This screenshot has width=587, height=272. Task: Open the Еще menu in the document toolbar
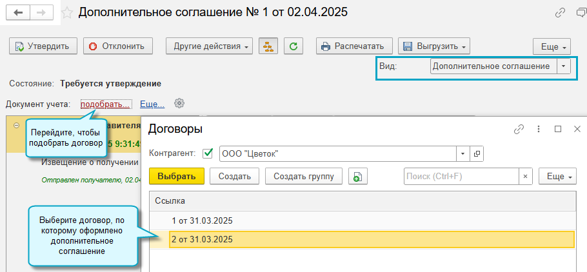552,47
